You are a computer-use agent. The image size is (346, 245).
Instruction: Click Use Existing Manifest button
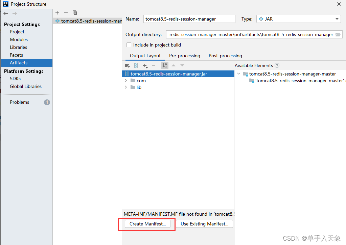204,224
